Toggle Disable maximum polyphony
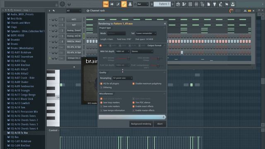 point(133,84)
